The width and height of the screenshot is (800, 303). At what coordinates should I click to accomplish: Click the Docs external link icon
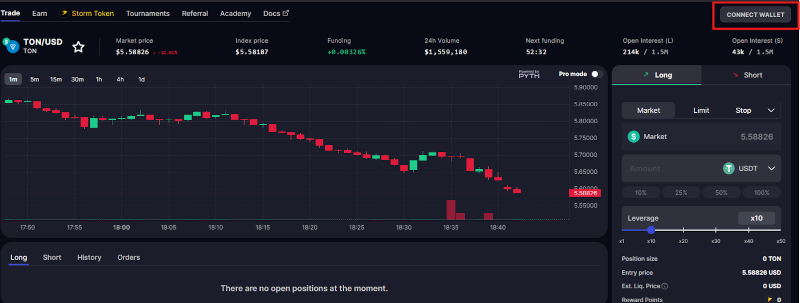[x=285, y=13]
